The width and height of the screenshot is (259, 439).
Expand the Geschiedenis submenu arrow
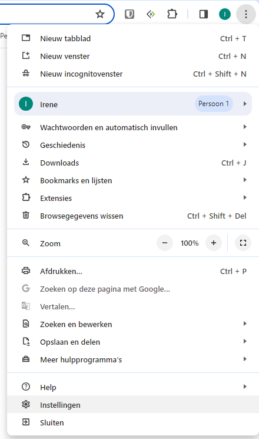[x=245, y=144]
